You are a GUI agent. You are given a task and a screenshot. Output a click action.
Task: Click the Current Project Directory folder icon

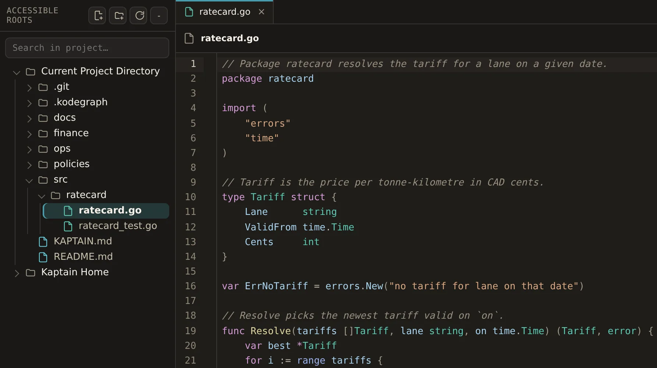[31, 72]
